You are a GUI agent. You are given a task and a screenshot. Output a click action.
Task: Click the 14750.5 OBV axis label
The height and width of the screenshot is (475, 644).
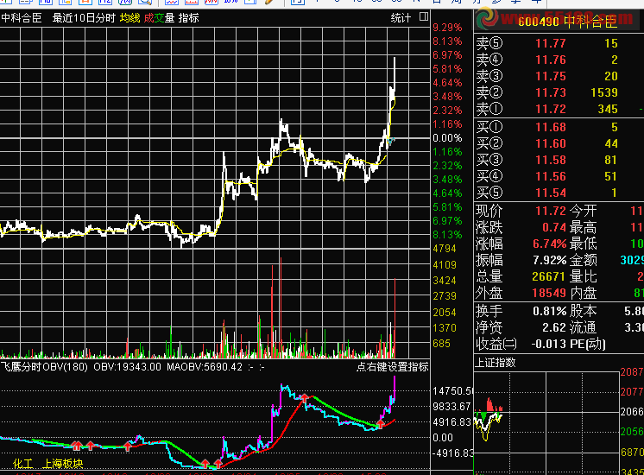pyautogui.click(x=452, y=390)
